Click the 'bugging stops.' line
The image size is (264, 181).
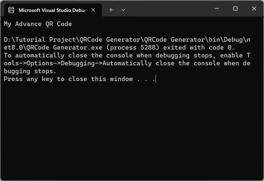click(30, 71)
